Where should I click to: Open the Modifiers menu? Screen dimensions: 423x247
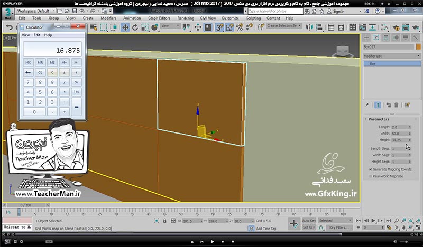108,18
